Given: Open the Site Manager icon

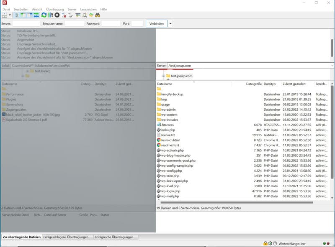Looking at the screenshot, I should pos(4,15).
